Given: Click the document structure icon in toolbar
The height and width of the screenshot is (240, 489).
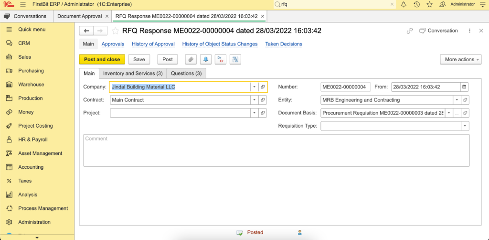Looking at the screenshot, I should pyautogui.click(x=235, y=59).
